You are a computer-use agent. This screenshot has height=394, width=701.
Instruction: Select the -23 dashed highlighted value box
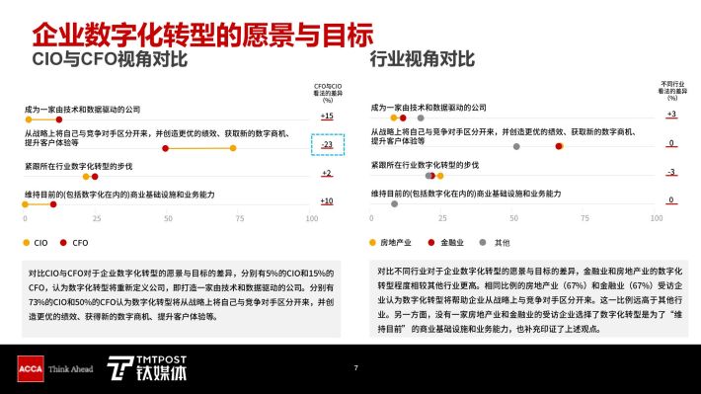328,144
